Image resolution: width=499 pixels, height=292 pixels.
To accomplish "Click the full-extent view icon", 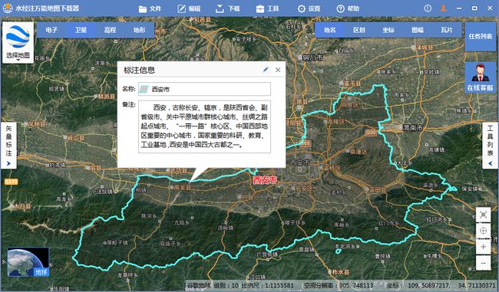I will 483,215.
